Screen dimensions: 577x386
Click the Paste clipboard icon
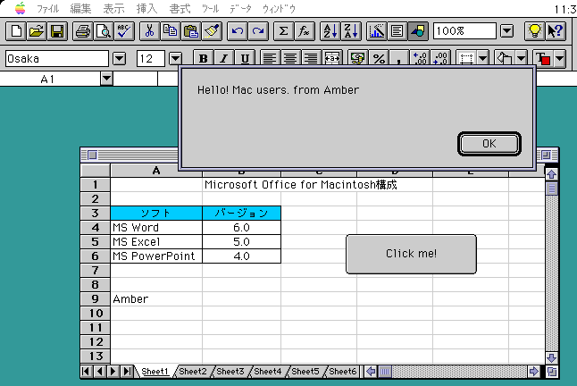(190, 31)
